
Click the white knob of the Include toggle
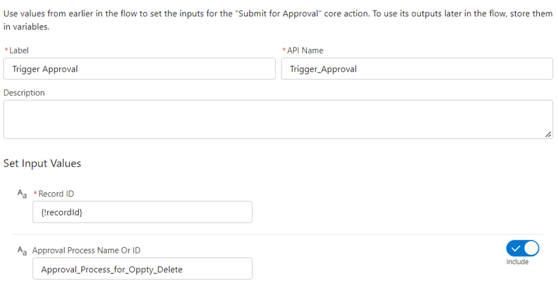pyautogui.click(x=531, y=248)
